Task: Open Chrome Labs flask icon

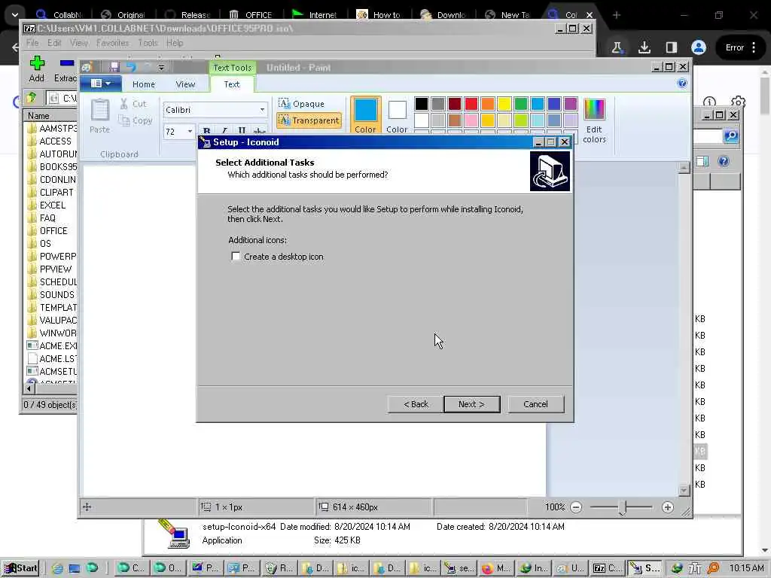Action: (617, 47)
